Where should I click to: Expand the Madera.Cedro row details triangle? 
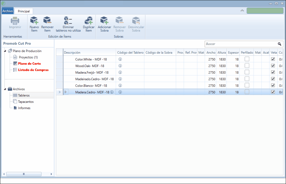coord(66,92)
